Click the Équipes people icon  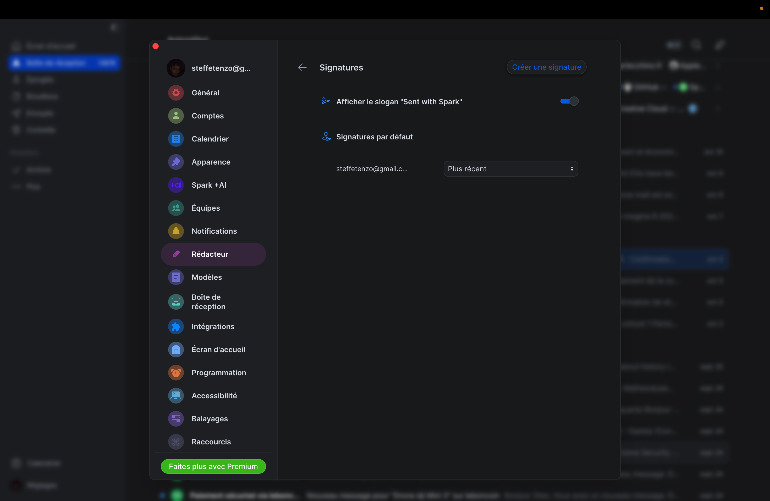click(x=176, y=208)
